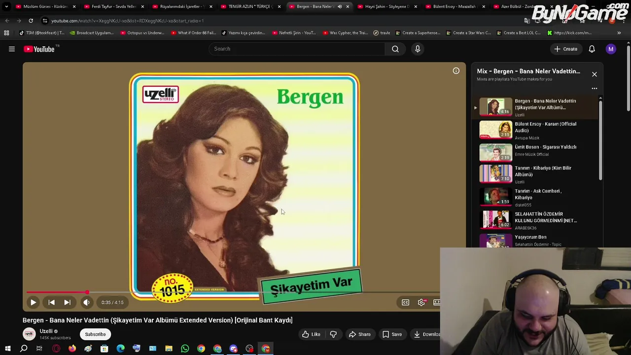Open Windows Start menu
631x355 pixels.
[7, 349]
